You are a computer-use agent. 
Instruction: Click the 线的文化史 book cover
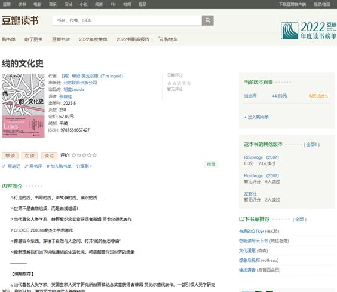click(23, 105)
